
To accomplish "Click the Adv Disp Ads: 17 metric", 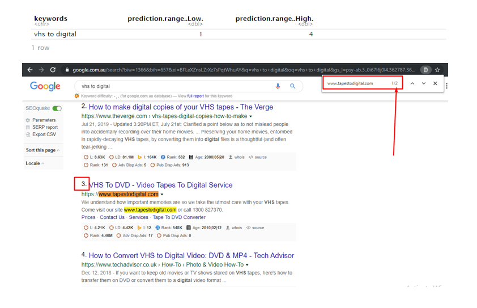I will [x=135, y=236].
